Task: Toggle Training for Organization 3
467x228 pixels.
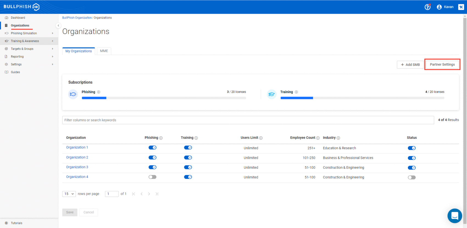Action: click(x=188, y=167)
